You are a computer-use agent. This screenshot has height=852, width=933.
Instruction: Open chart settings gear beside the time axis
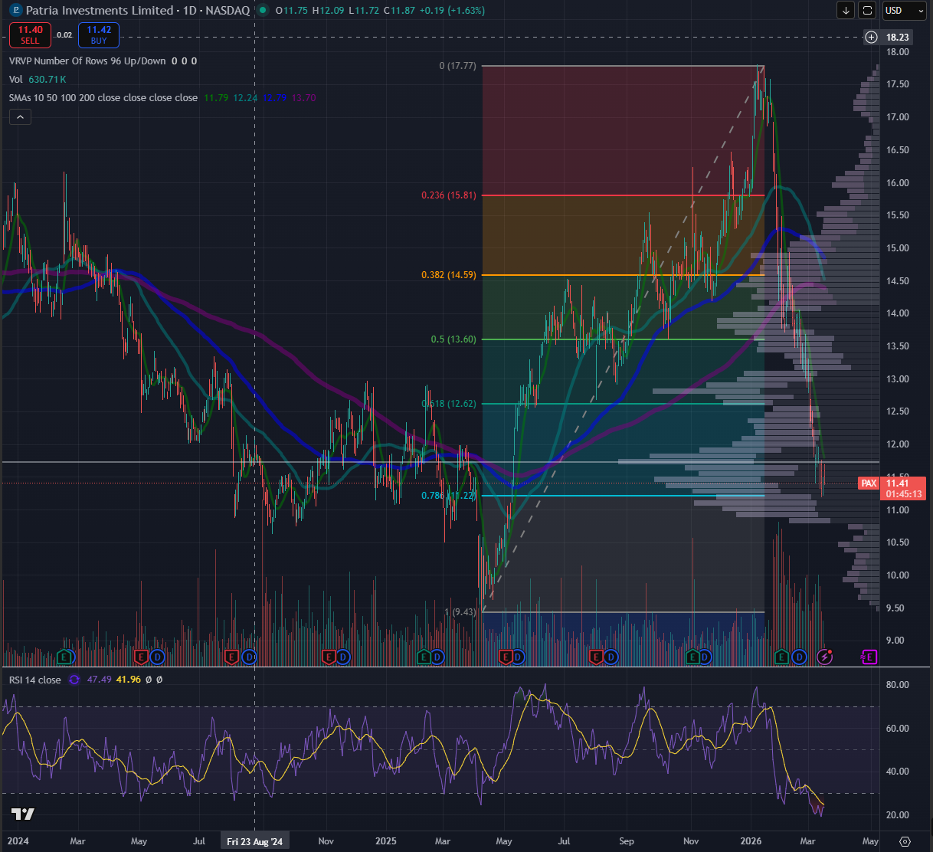pyautogui.click(x=905, y=841)
